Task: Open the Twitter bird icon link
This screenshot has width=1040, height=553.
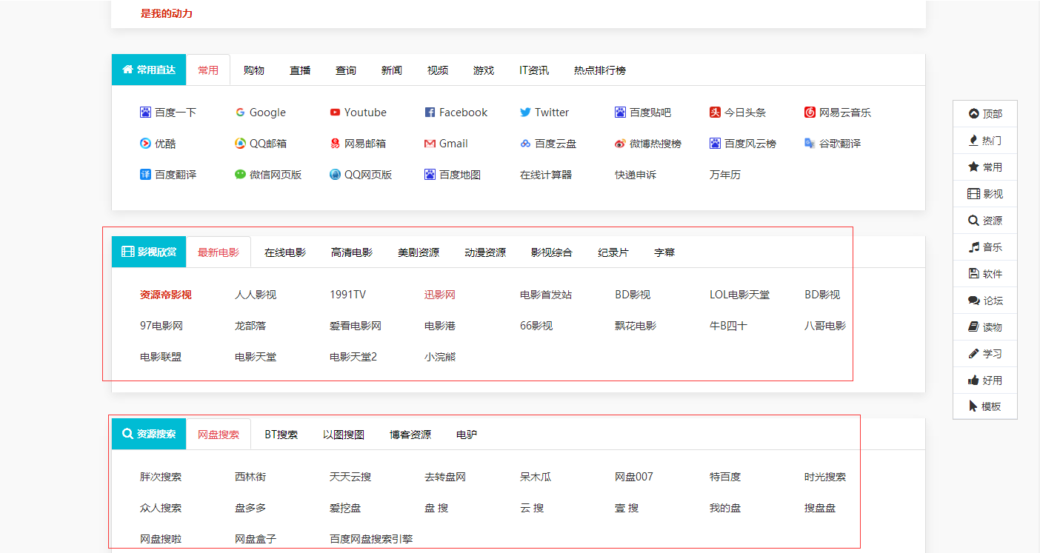Action: click(x=525, y=113)
